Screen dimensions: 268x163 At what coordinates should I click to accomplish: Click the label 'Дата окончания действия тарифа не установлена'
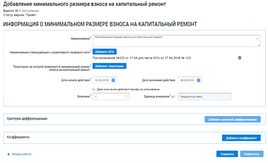[x=128, y=89]
